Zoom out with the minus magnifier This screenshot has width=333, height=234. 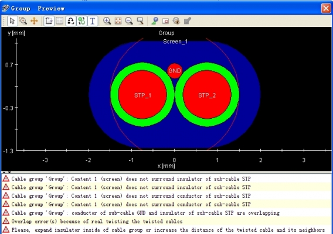point(129,21)
